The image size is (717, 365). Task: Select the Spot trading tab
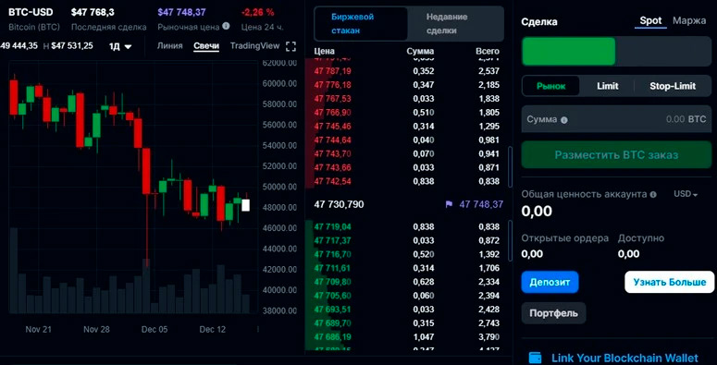point(650,21)
